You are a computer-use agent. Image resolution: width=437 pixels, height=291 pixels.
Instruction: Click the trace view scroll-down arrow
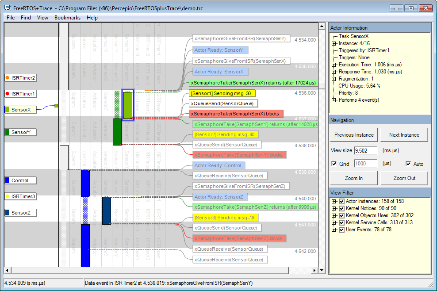coord(322,270)
